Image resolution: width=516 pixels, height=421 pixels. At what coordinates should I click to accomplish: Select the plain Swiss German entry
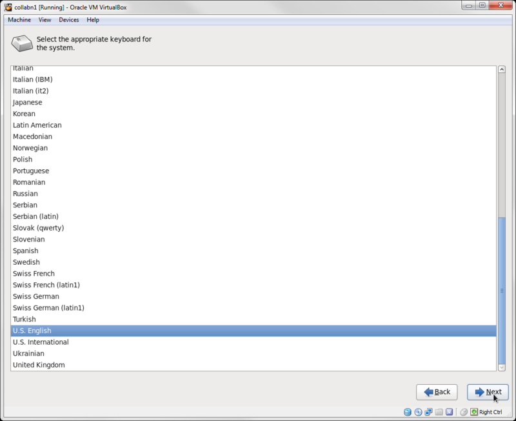pyautogui.click(x=253, y=296)
